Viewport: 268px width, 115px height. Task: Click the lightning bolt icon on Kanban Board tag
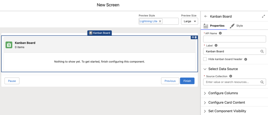tap(91, 33)
